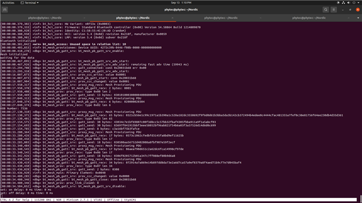Open the Activities overview
Image resolution: width=362 pixels, height=203 pixels.
click(8, 3)
